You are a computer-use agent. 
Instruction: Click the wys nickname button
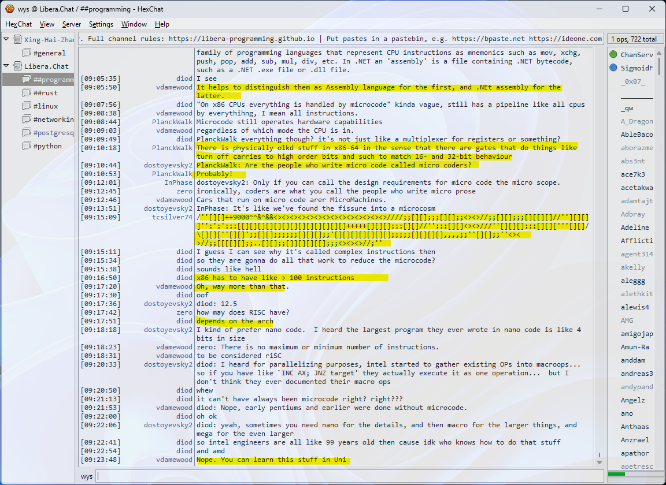coord(87,476)
